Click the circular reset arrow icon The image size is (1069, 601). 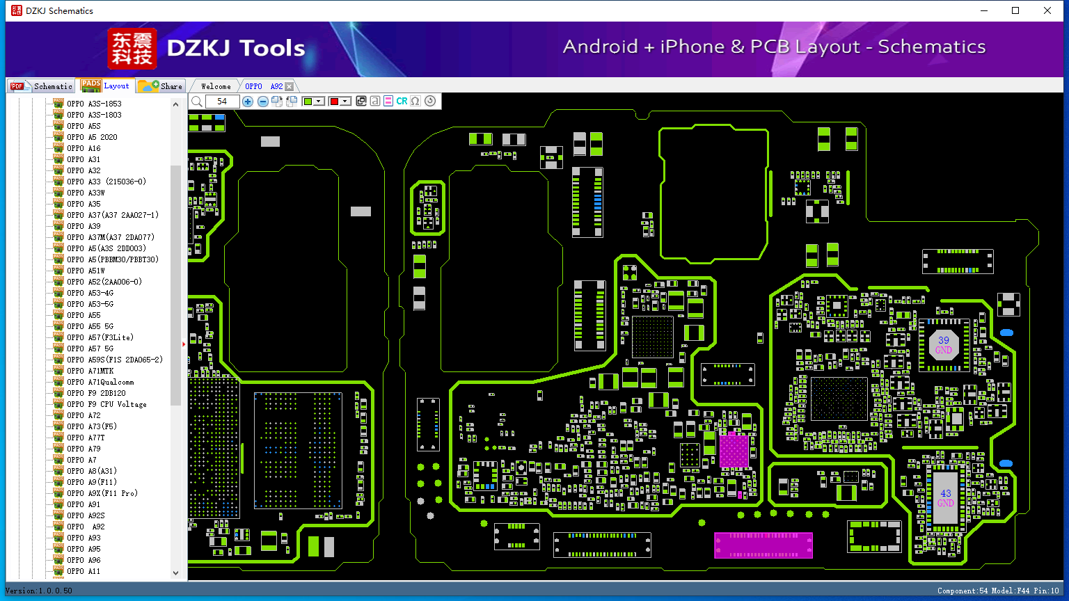click(430, 102)
